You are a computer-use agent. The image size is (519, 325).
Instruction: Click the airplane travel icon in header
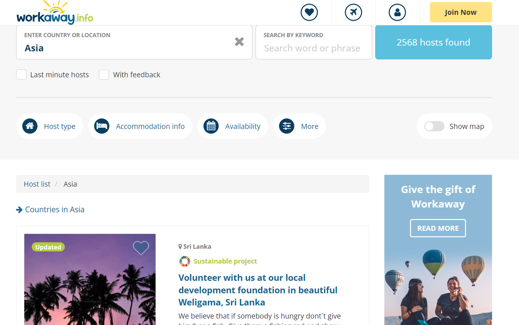353,12
